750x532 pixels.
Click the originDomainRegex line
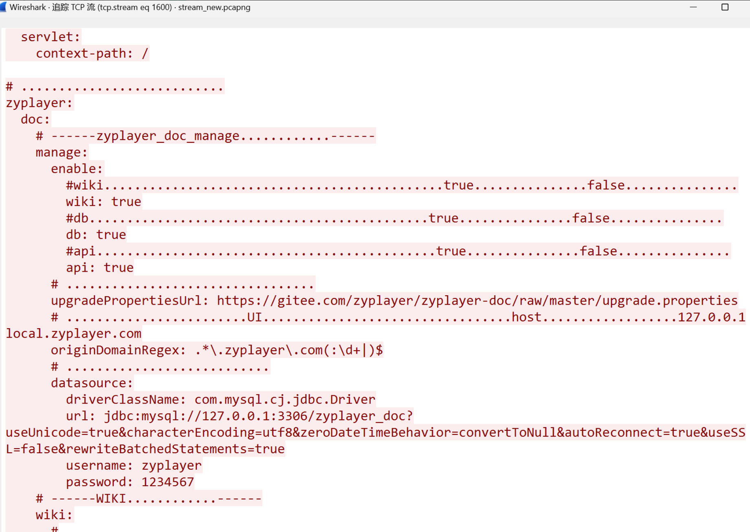click(217, 350)
